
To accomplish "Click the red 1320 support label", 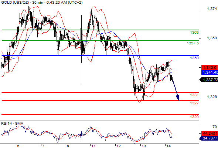I will point(194,117).
